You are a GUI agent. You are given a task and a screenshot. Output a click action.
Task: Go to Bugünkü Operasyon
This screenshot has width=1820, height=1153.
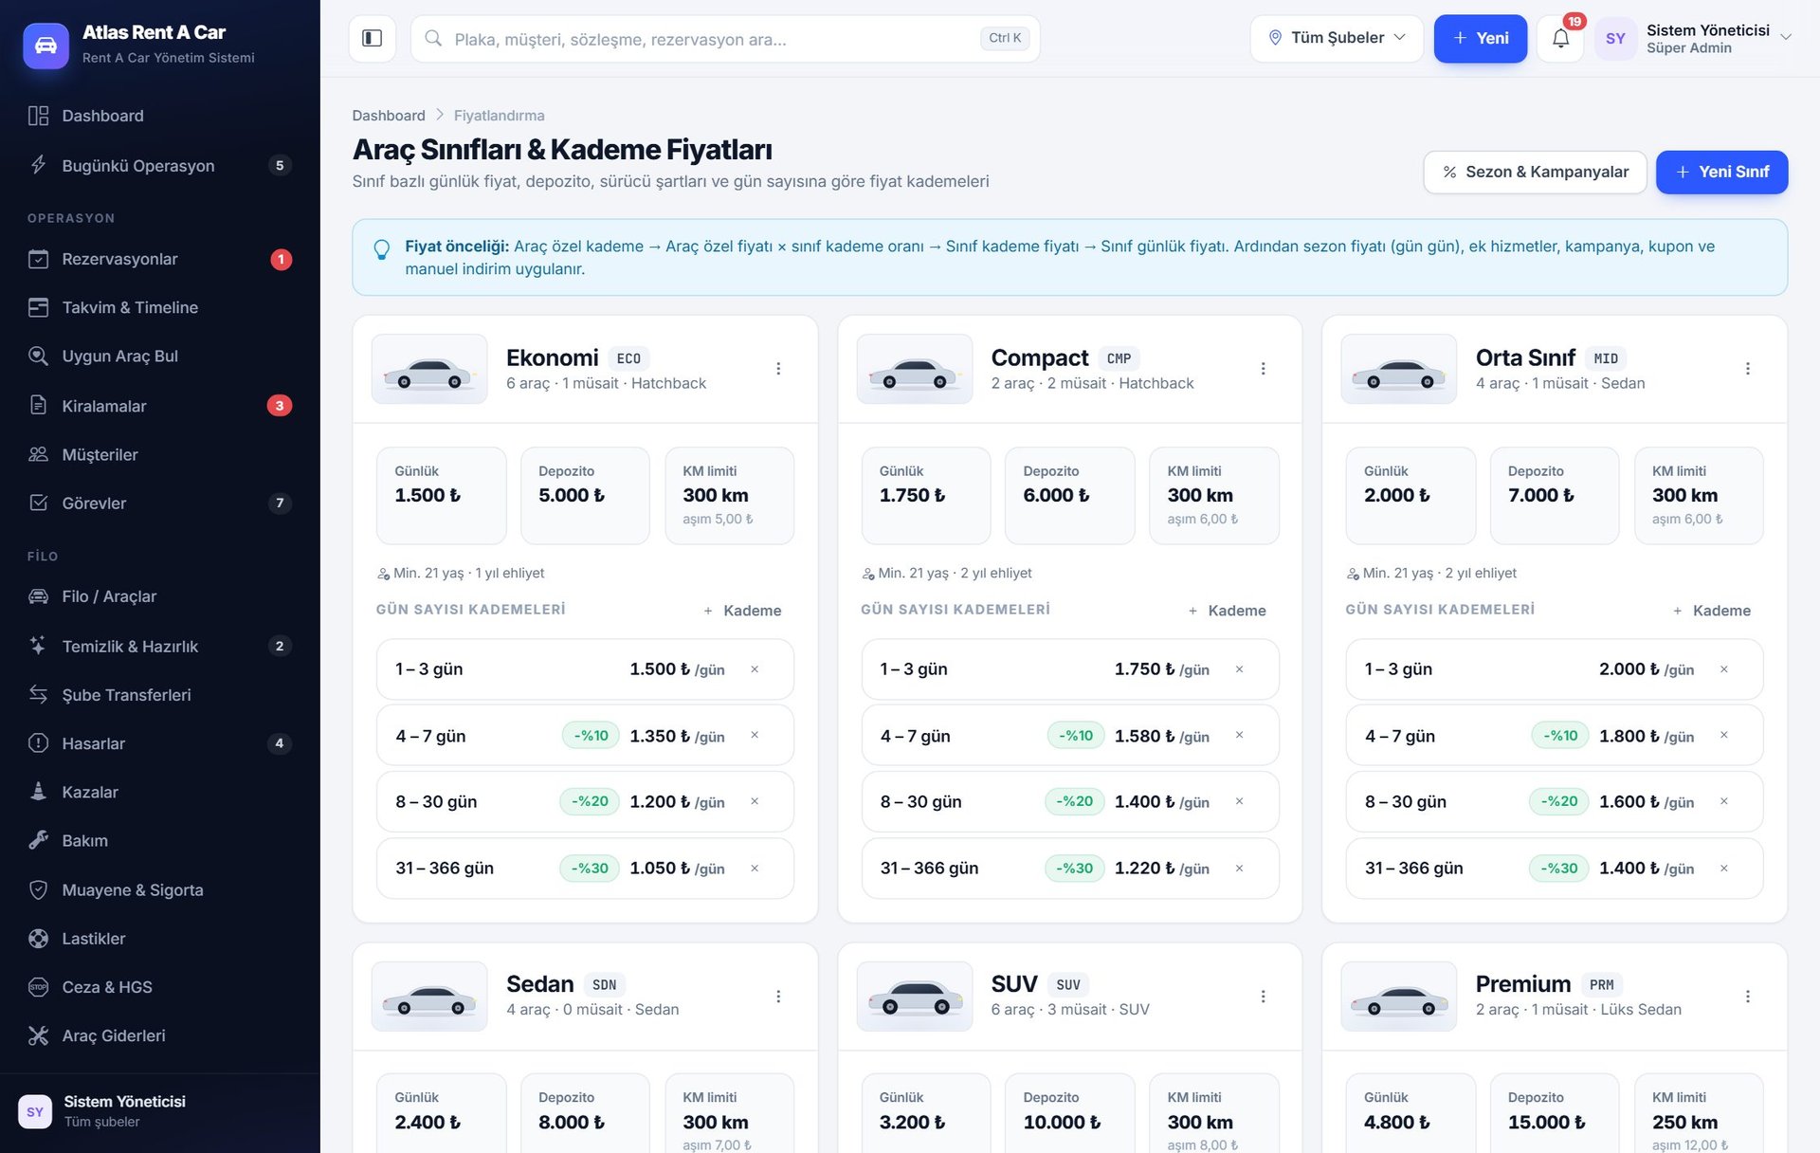tap(159, 165)
